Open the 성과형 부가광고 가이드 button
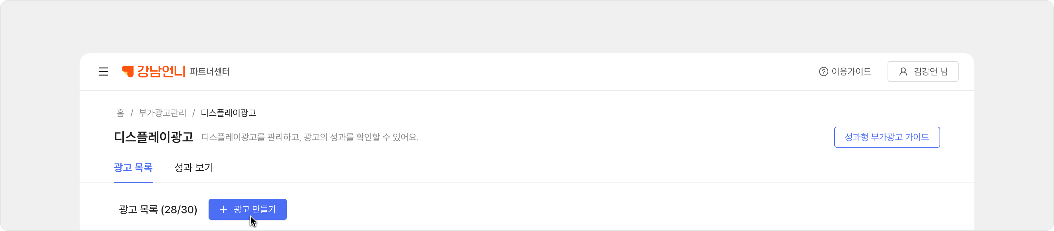Viewport: 1054px width, 231px height. click(x=887, y=137)
